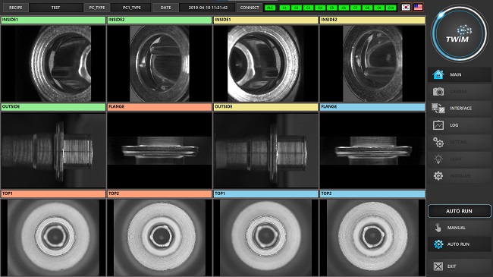Viewport: 493px width, 277px height.
Task: Open the MAIN menu item
Action: [x=460, y=74]
